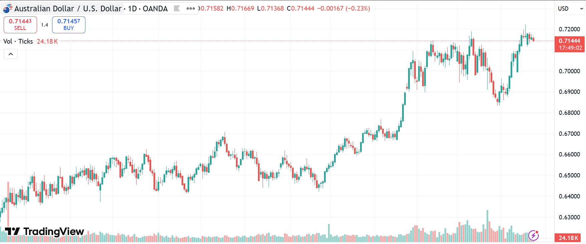
Task: Click the 0.67000 price scale label
Action: pos(570,133)
